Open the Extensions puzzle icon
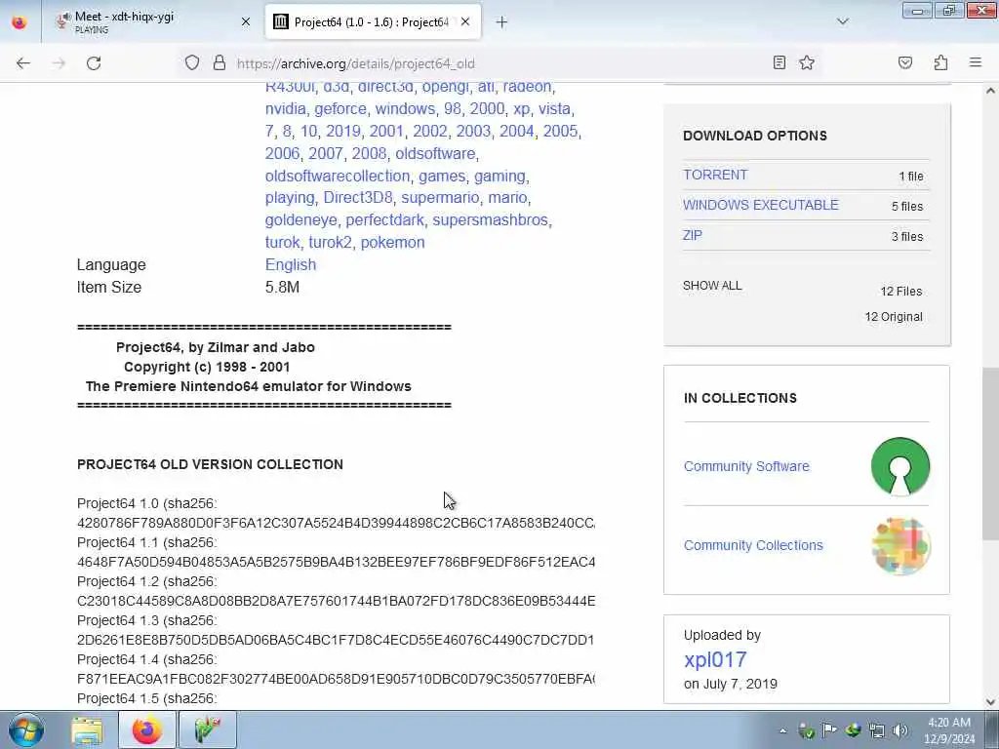Image resolution: width=999 pixels, height=749 pixels. tap(940, 62)
